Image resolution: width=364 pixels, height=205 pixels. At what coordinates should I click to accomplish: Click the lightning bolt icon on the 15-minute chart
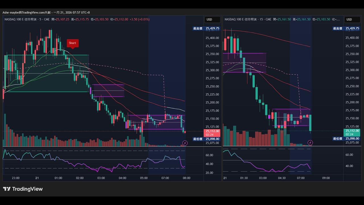pos(310,143)
